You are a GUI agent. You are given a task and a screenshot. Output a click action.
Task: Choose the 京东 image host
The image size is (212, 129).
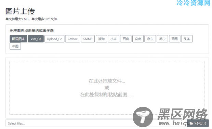tap(150, 39)
